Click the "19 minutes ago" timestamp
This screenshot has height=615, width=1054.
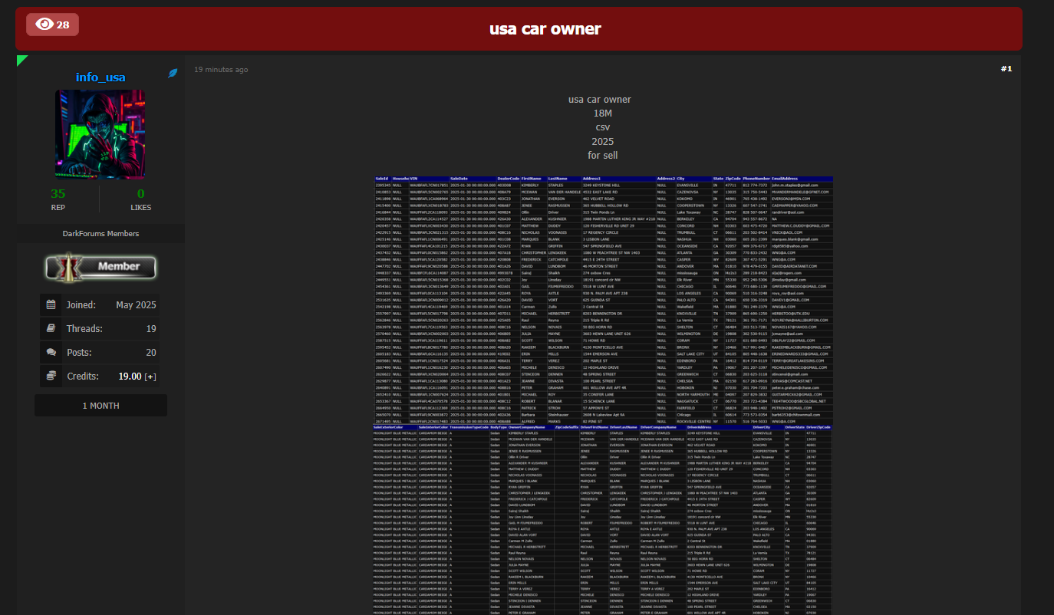tap(221, 70)
